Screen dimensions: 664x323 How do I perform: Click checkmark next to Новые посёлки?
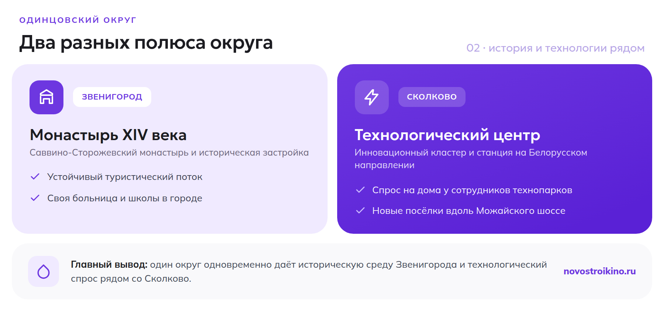coord(360,211)
